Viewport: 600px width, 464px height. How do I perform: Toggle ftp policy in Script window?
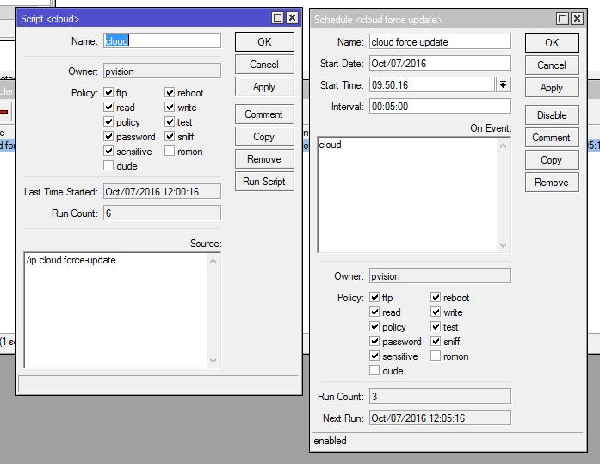tap(108, 93)
